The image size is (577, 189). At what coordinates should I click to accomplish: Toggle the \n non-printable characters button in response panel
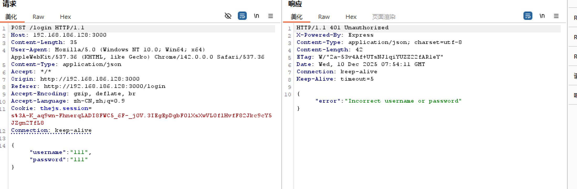click(x=542, y=16)
